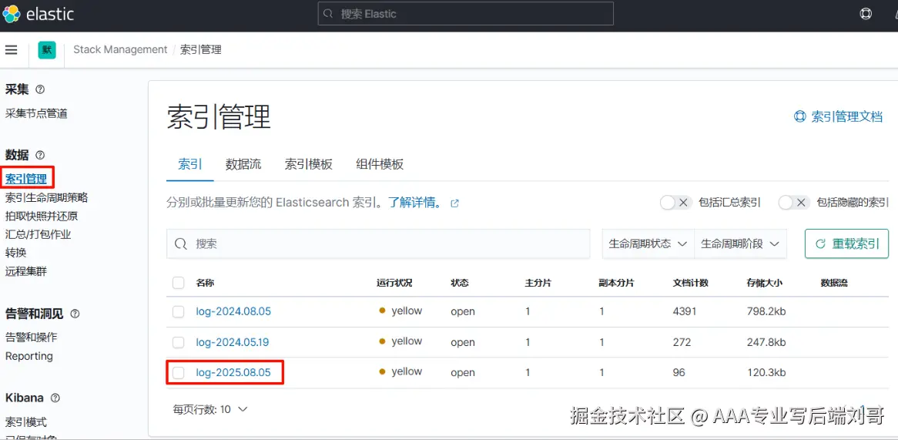The image size is (898, 440).
Task: Open the 生命周期阶段 filter dropdown
Action: (741, 244)
